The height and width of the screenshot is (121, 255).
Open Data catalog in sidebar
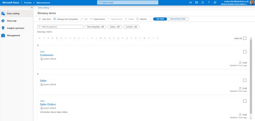[17, 13]
